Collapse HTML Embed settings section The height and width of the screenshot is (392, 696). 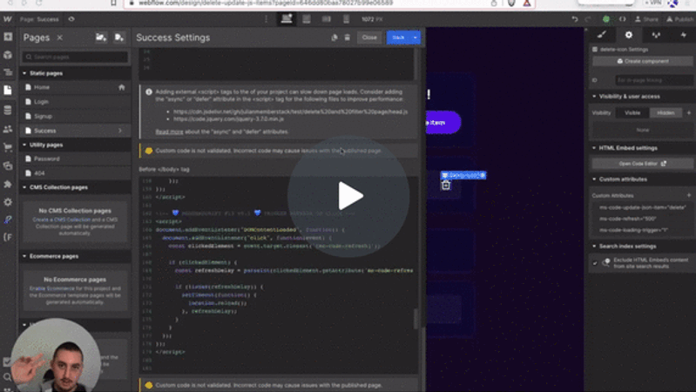(x=594, y=148)
